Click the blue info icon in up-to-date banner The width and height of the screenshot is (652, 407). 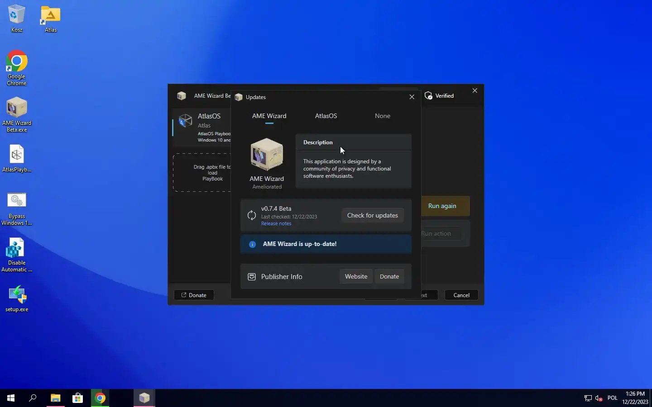(x=253, y=244)
